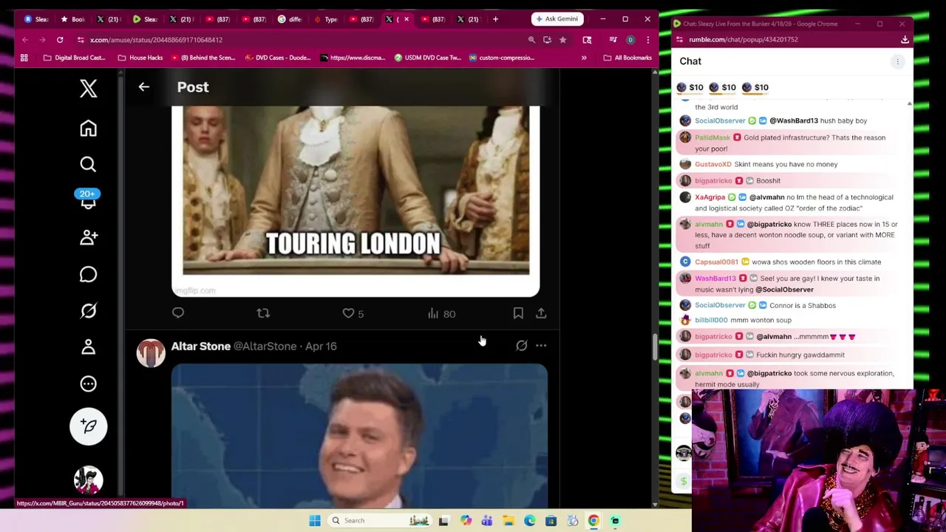Open Copilot from the taskbar
Viewport: 946px width, 532px height.
pos(466,521)
